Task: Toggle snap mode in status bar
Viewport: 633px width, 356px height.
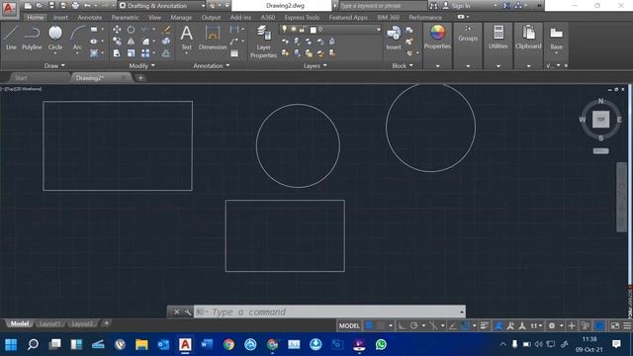Action: (381, 325)
